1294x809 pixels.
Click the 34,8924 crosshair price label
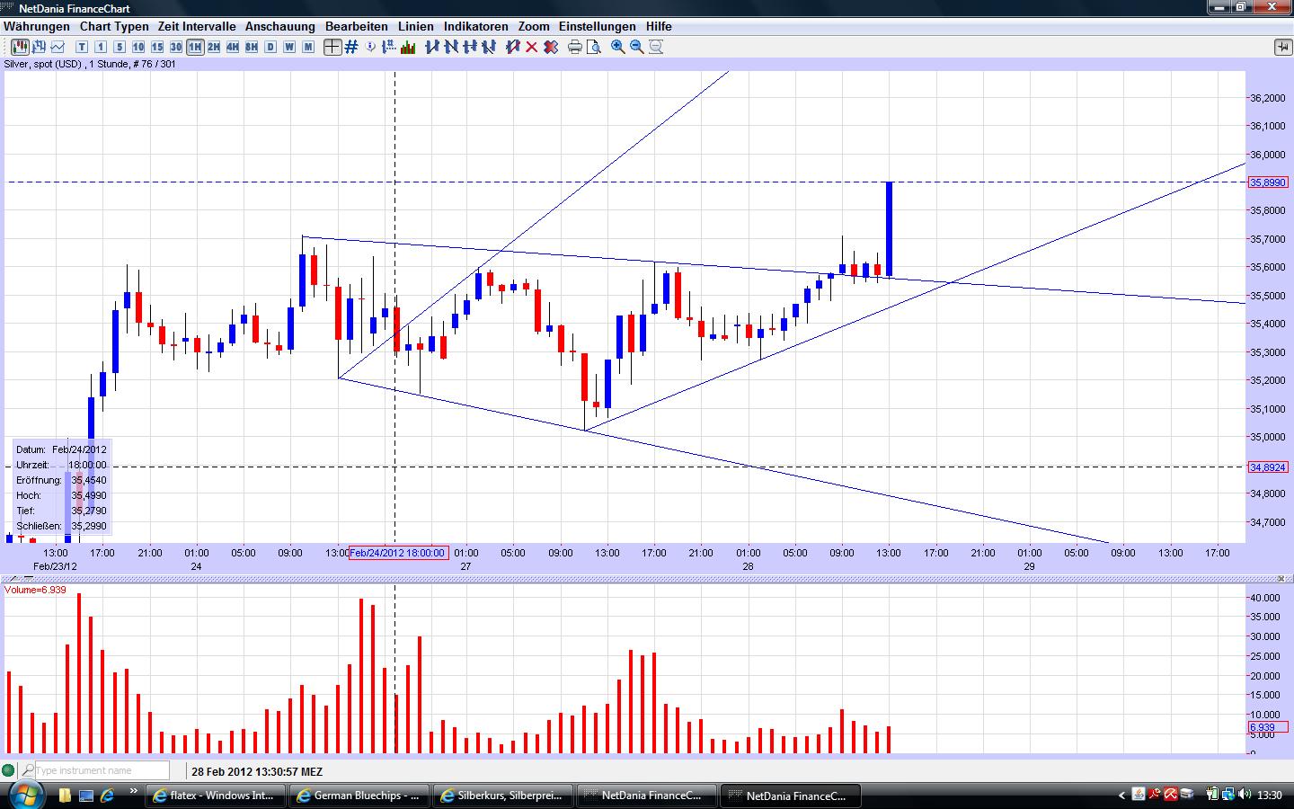pos(1268,467)
